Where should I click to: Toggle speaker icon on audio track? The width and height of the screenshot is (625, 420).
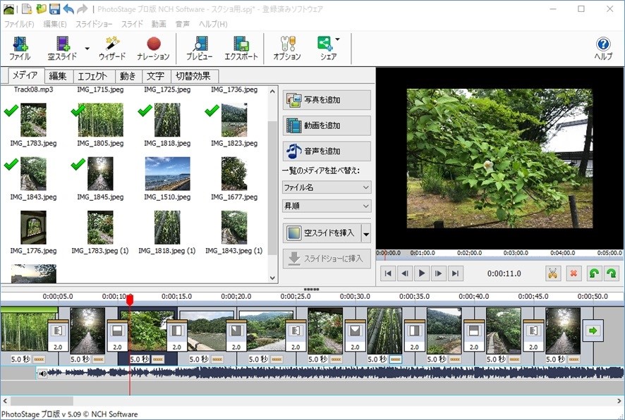43,373
